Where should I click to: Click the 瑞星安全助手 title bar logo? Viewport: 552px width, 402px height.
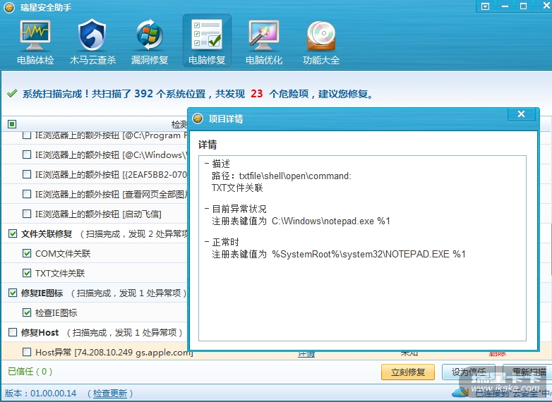[x=9, y=7]
